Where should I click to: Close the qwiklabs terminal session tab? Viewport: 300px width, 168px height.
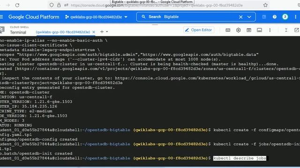94,32
